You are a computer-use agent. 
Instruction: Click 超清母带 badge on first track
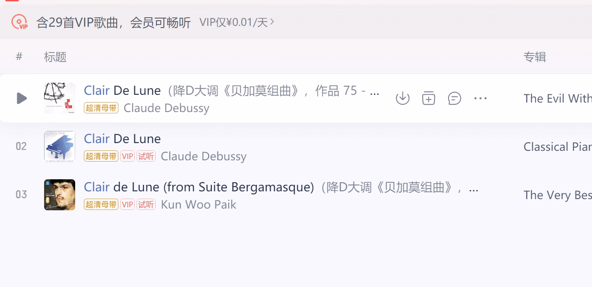point(101,108)
